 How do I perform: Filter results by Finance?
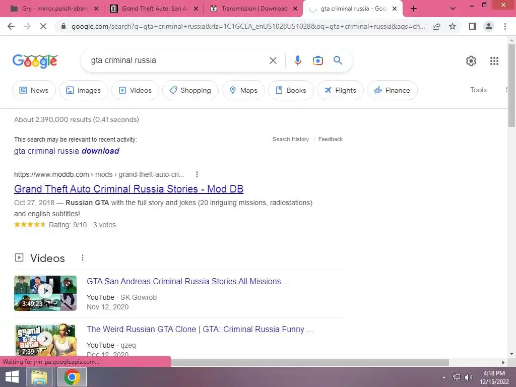tap(392, 90)
